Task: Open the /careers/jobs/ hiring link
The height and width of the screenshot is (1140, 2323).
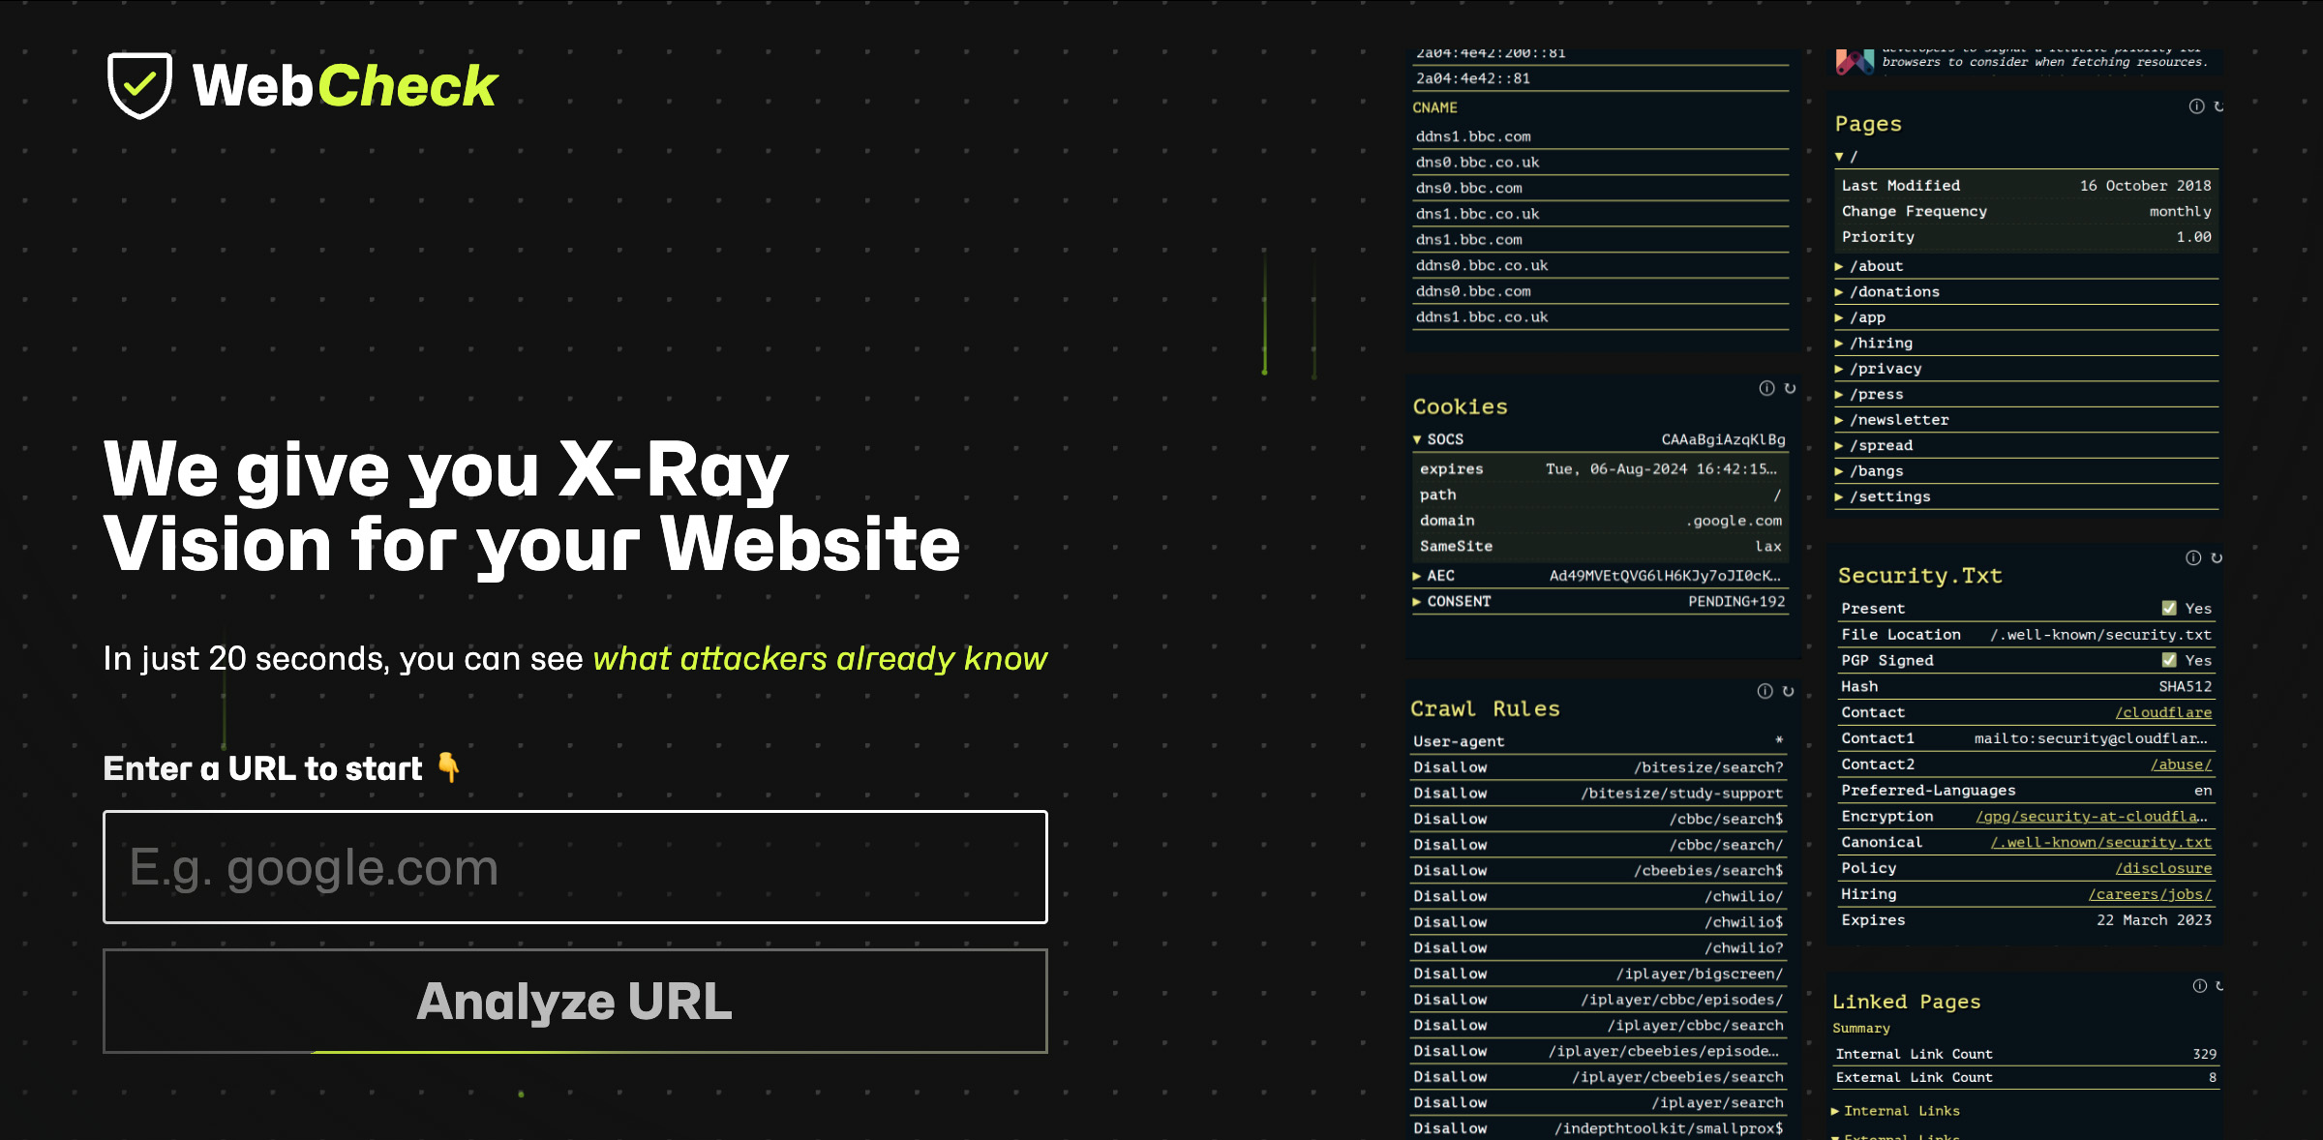Action: (x=2150, y=895)
